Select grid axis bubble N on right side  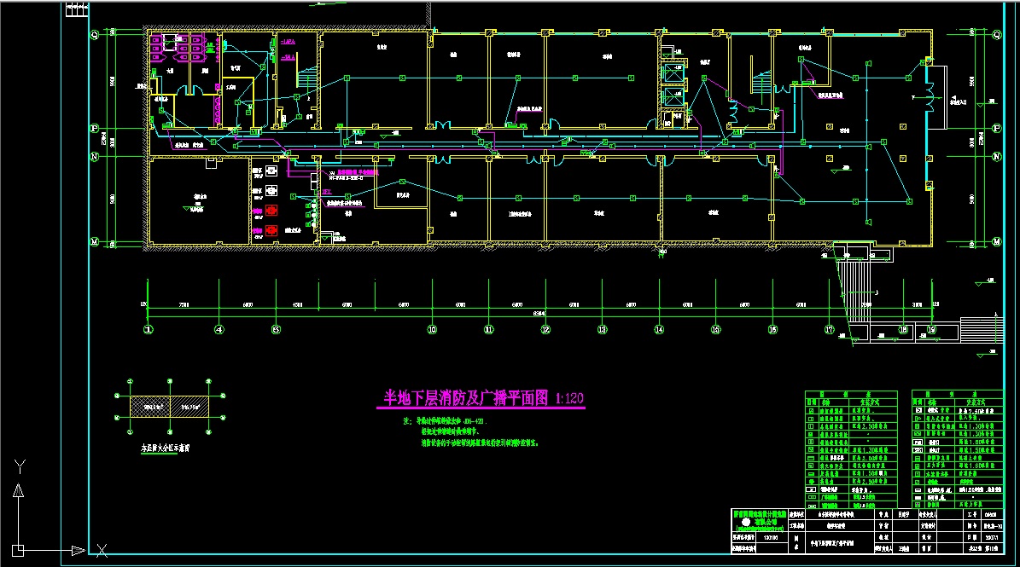coord(996,157)
